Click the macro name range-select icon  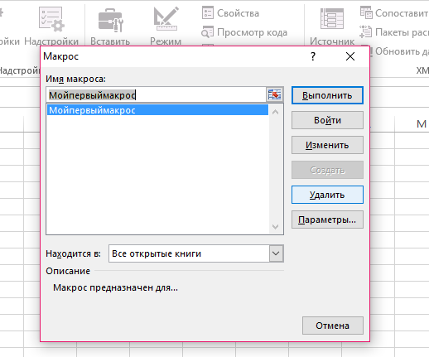click(x=274, y=94)
